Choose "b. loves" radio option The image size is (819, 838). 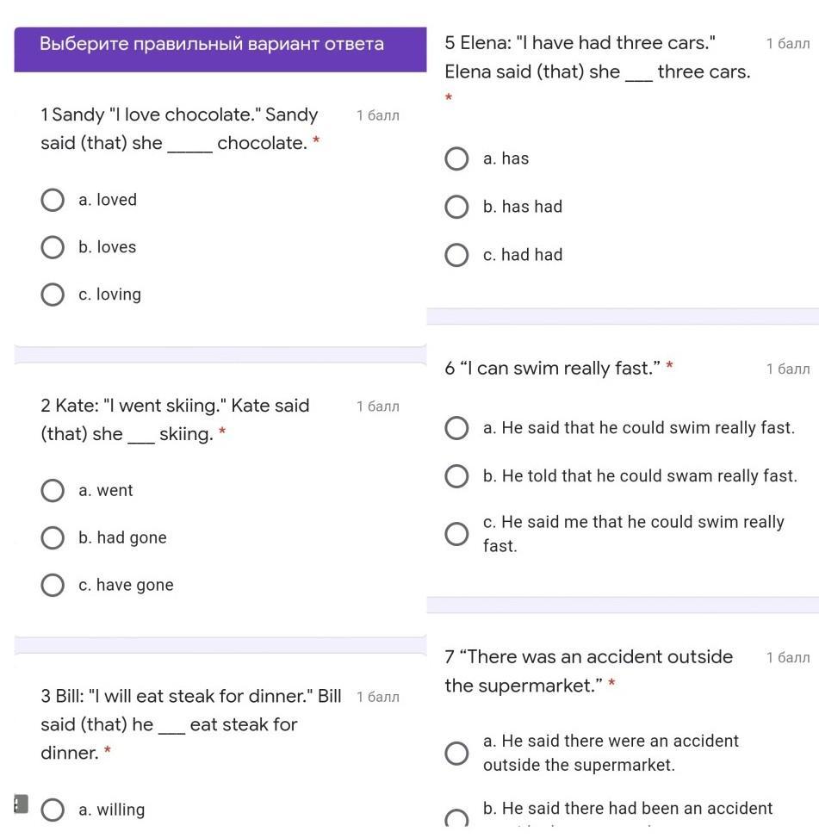(x=53, y=248)
